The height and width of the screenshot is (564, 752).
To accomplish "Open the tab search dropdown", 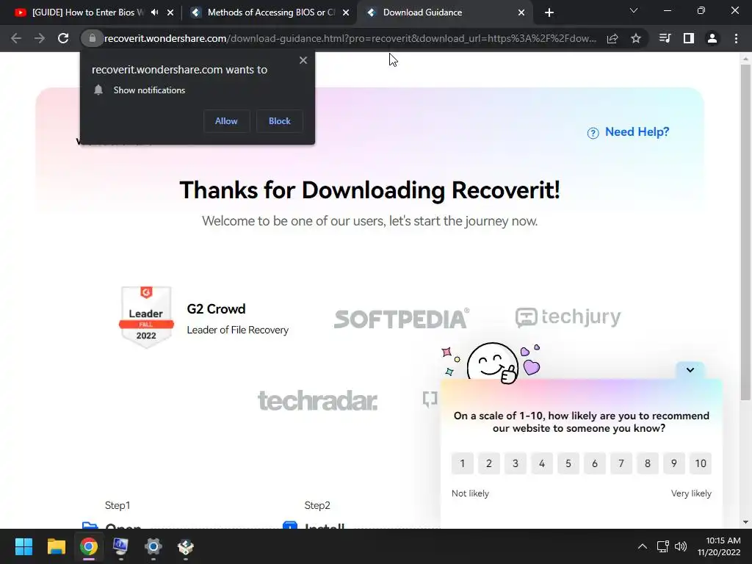I will point(634,10).
